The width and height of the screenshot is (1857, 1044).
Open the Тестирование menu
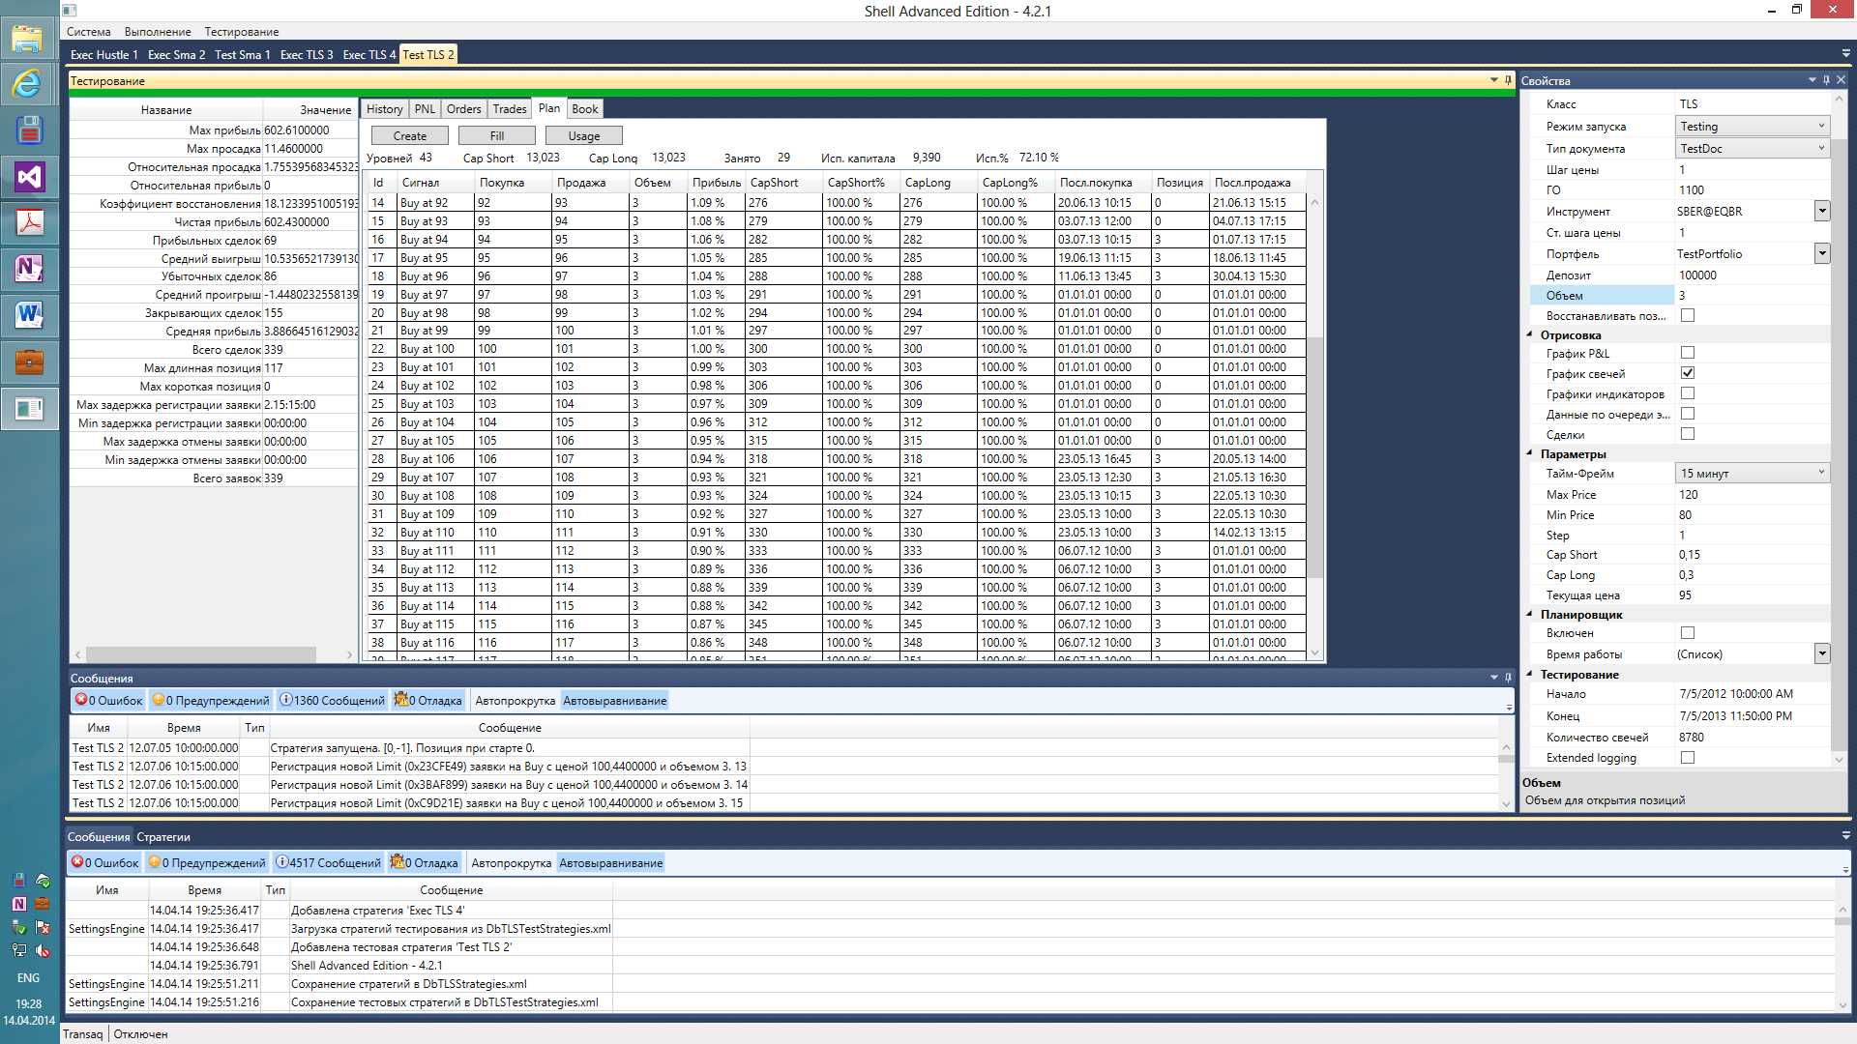tap(242, 32)
